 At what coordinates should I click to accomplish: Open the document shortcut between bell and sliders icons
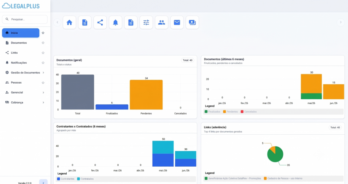pyautogui.click(x=131, y=22)
